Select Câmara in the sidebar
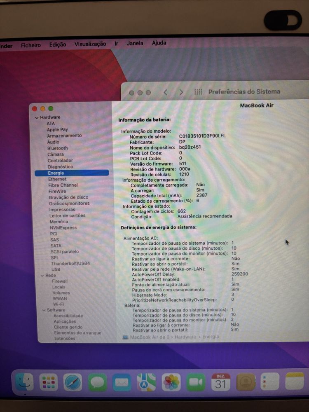This screenshot has height=412, width=309. (x=56, y=154)
